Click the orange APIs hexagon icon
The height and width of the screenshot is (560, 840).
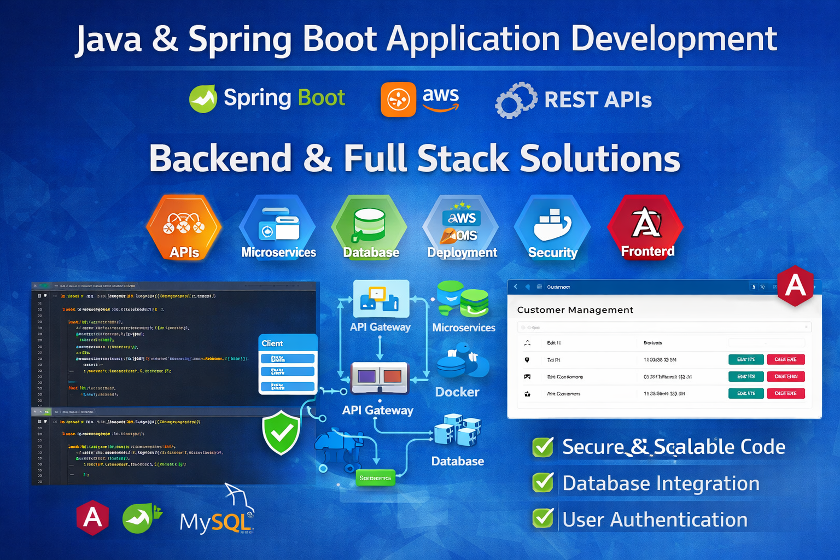point(184,227)
